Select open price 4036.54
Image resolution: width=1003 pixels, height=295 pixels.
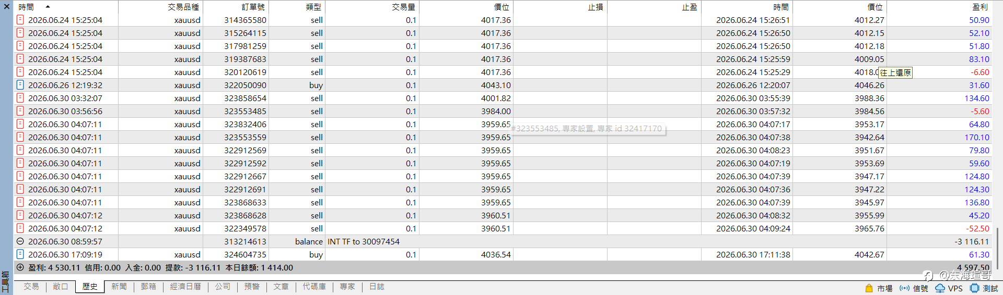pos(496,254)
